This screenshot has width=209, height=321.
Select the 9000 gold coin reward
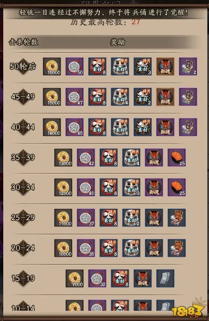coord(75,278)
